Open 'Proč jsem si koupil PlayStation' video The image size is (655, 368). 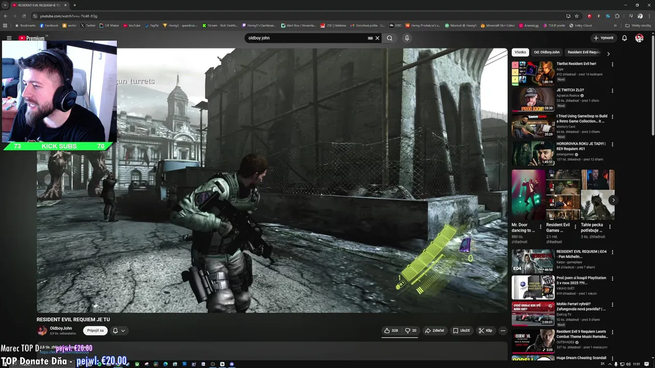pos(533,287)
